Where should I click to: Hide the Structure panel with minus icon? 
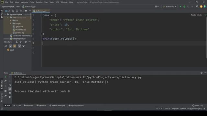pyautogui.click(x=29, y=42)
